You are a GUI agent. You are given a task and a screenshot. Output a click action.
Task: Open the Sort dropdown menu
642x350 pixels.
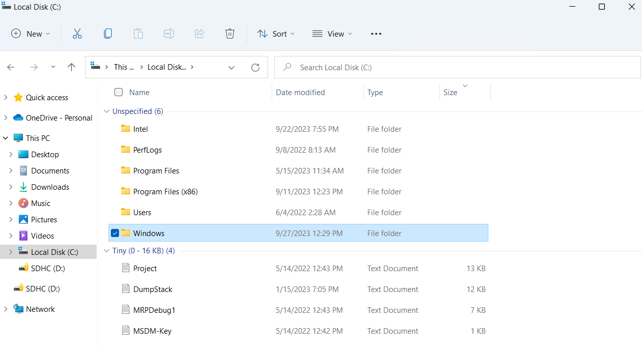276,34
